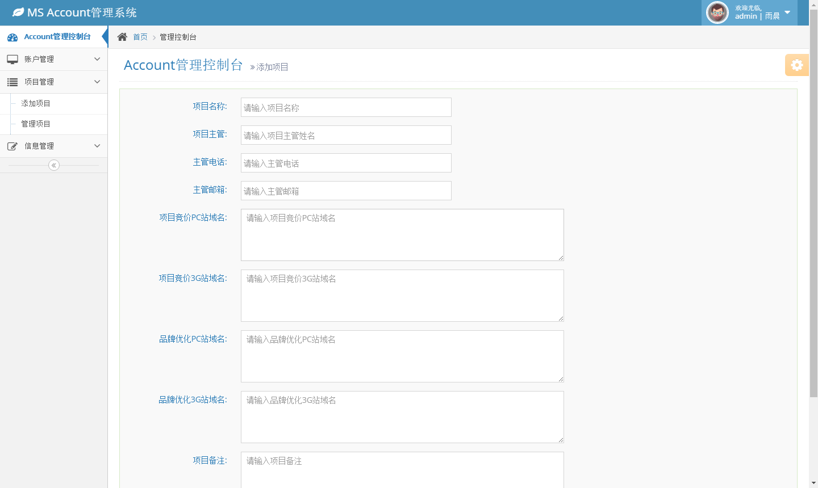The width and height of the screenshot is (818, 488).
Task: Click the dashboard icon beside Account管理控制台
Action: 12,37
